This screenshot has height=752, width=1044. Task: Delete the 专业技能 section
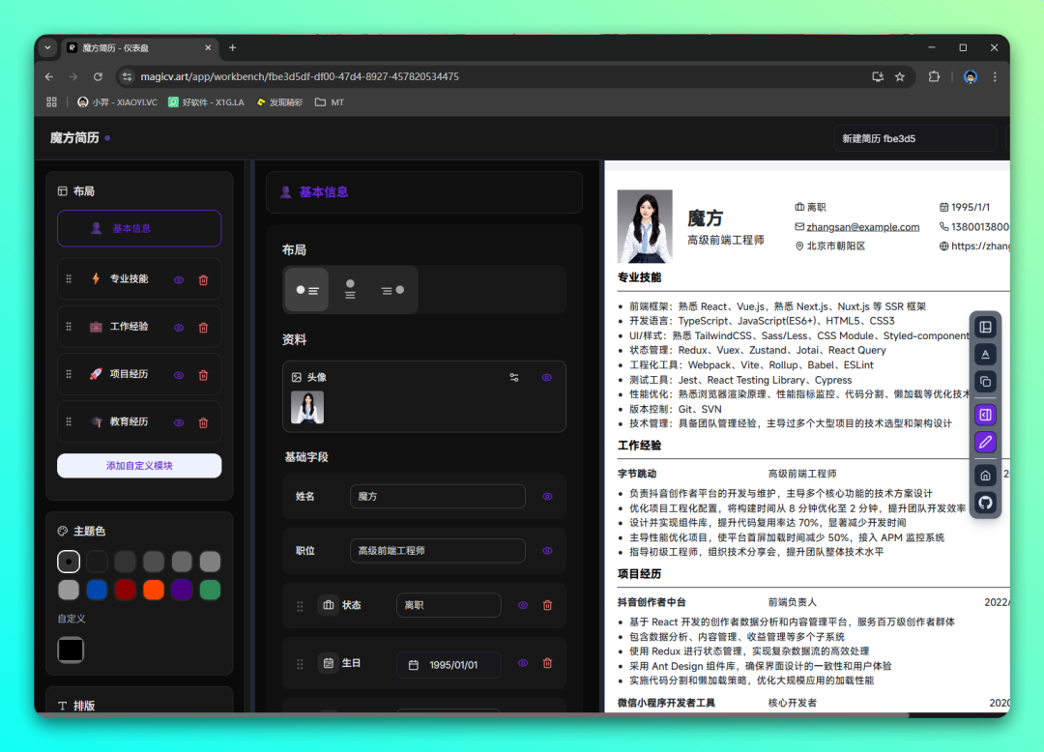coord(203,280)
